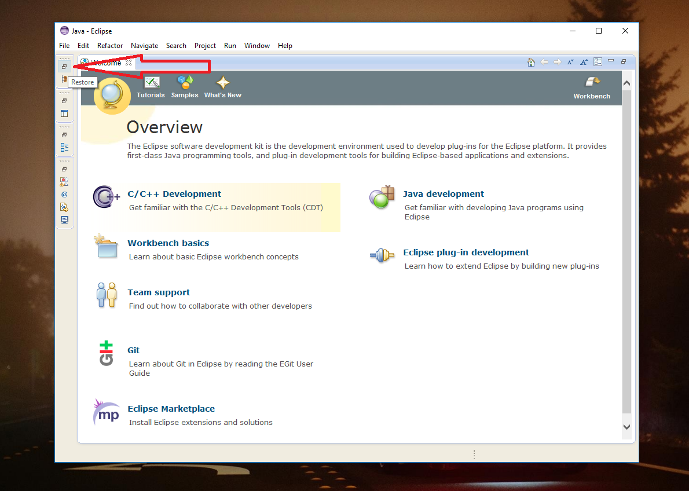This screenshot has width=689, height=491.
Task: Show the Console view monitor icon
Action: pyautogui.click(x=65, y=220)
